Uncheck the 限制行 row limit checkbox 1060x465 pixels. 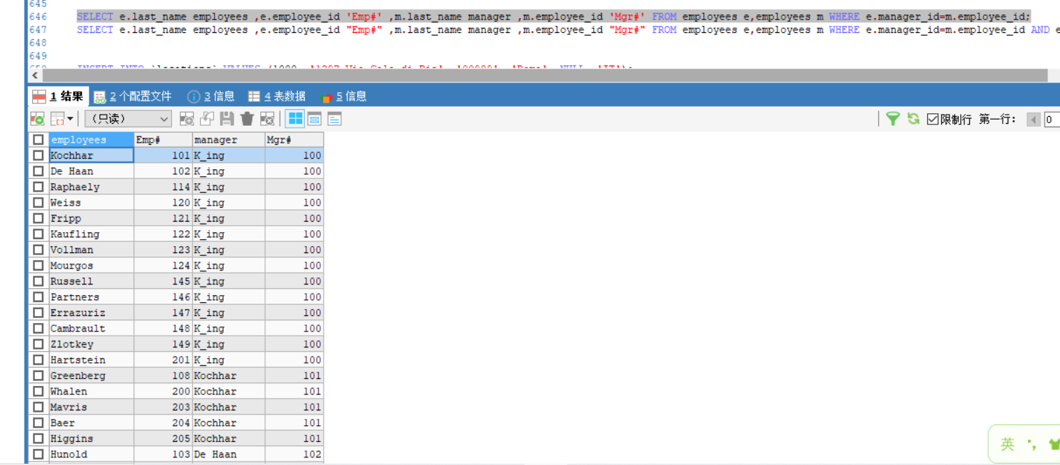(933, 118)
